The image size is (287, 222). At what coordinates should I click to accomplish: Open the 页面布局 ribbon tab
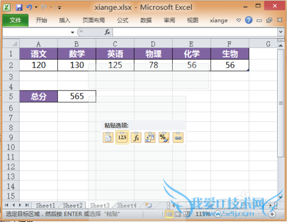pos(94,20)
